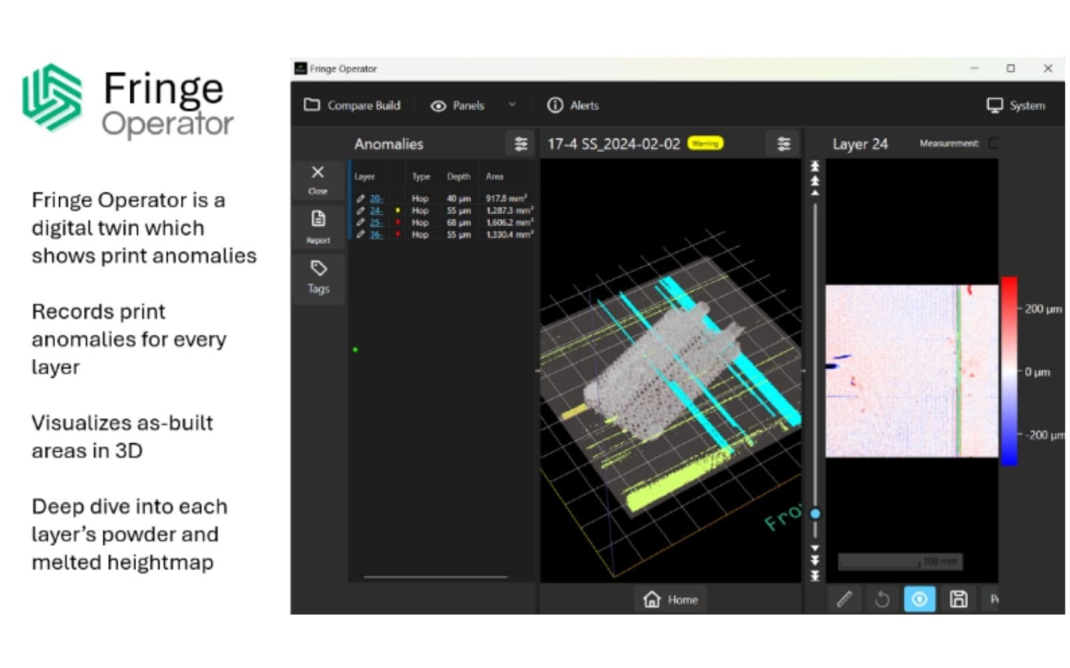The image size is (1070, 668).
Task: Click the red severity marker for layer 36
Action: click(398, 234)
